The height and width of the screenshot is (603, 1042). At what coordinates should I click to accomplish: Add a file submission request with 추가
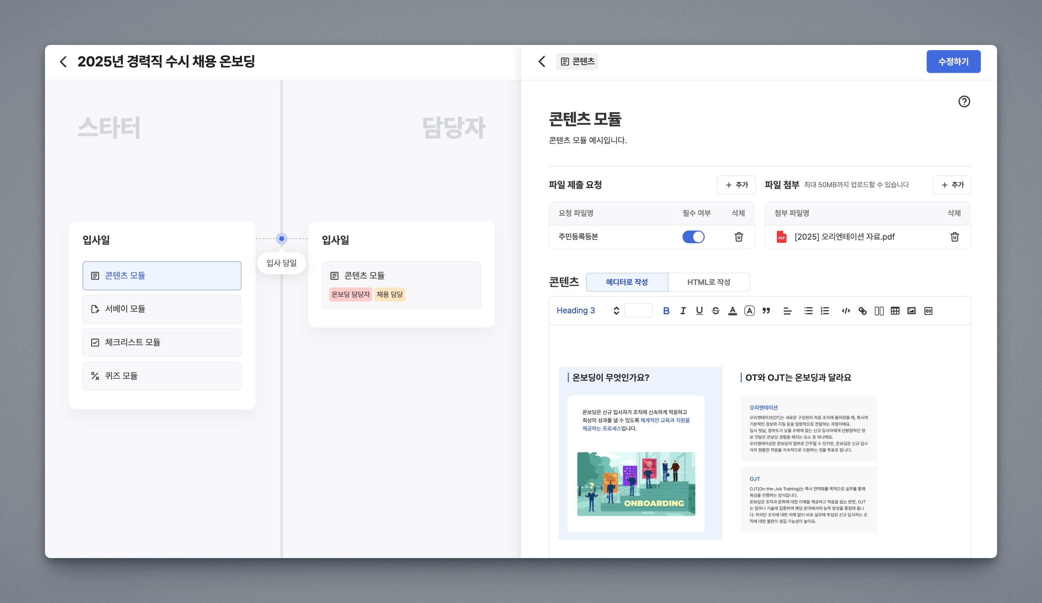[736, 185]
